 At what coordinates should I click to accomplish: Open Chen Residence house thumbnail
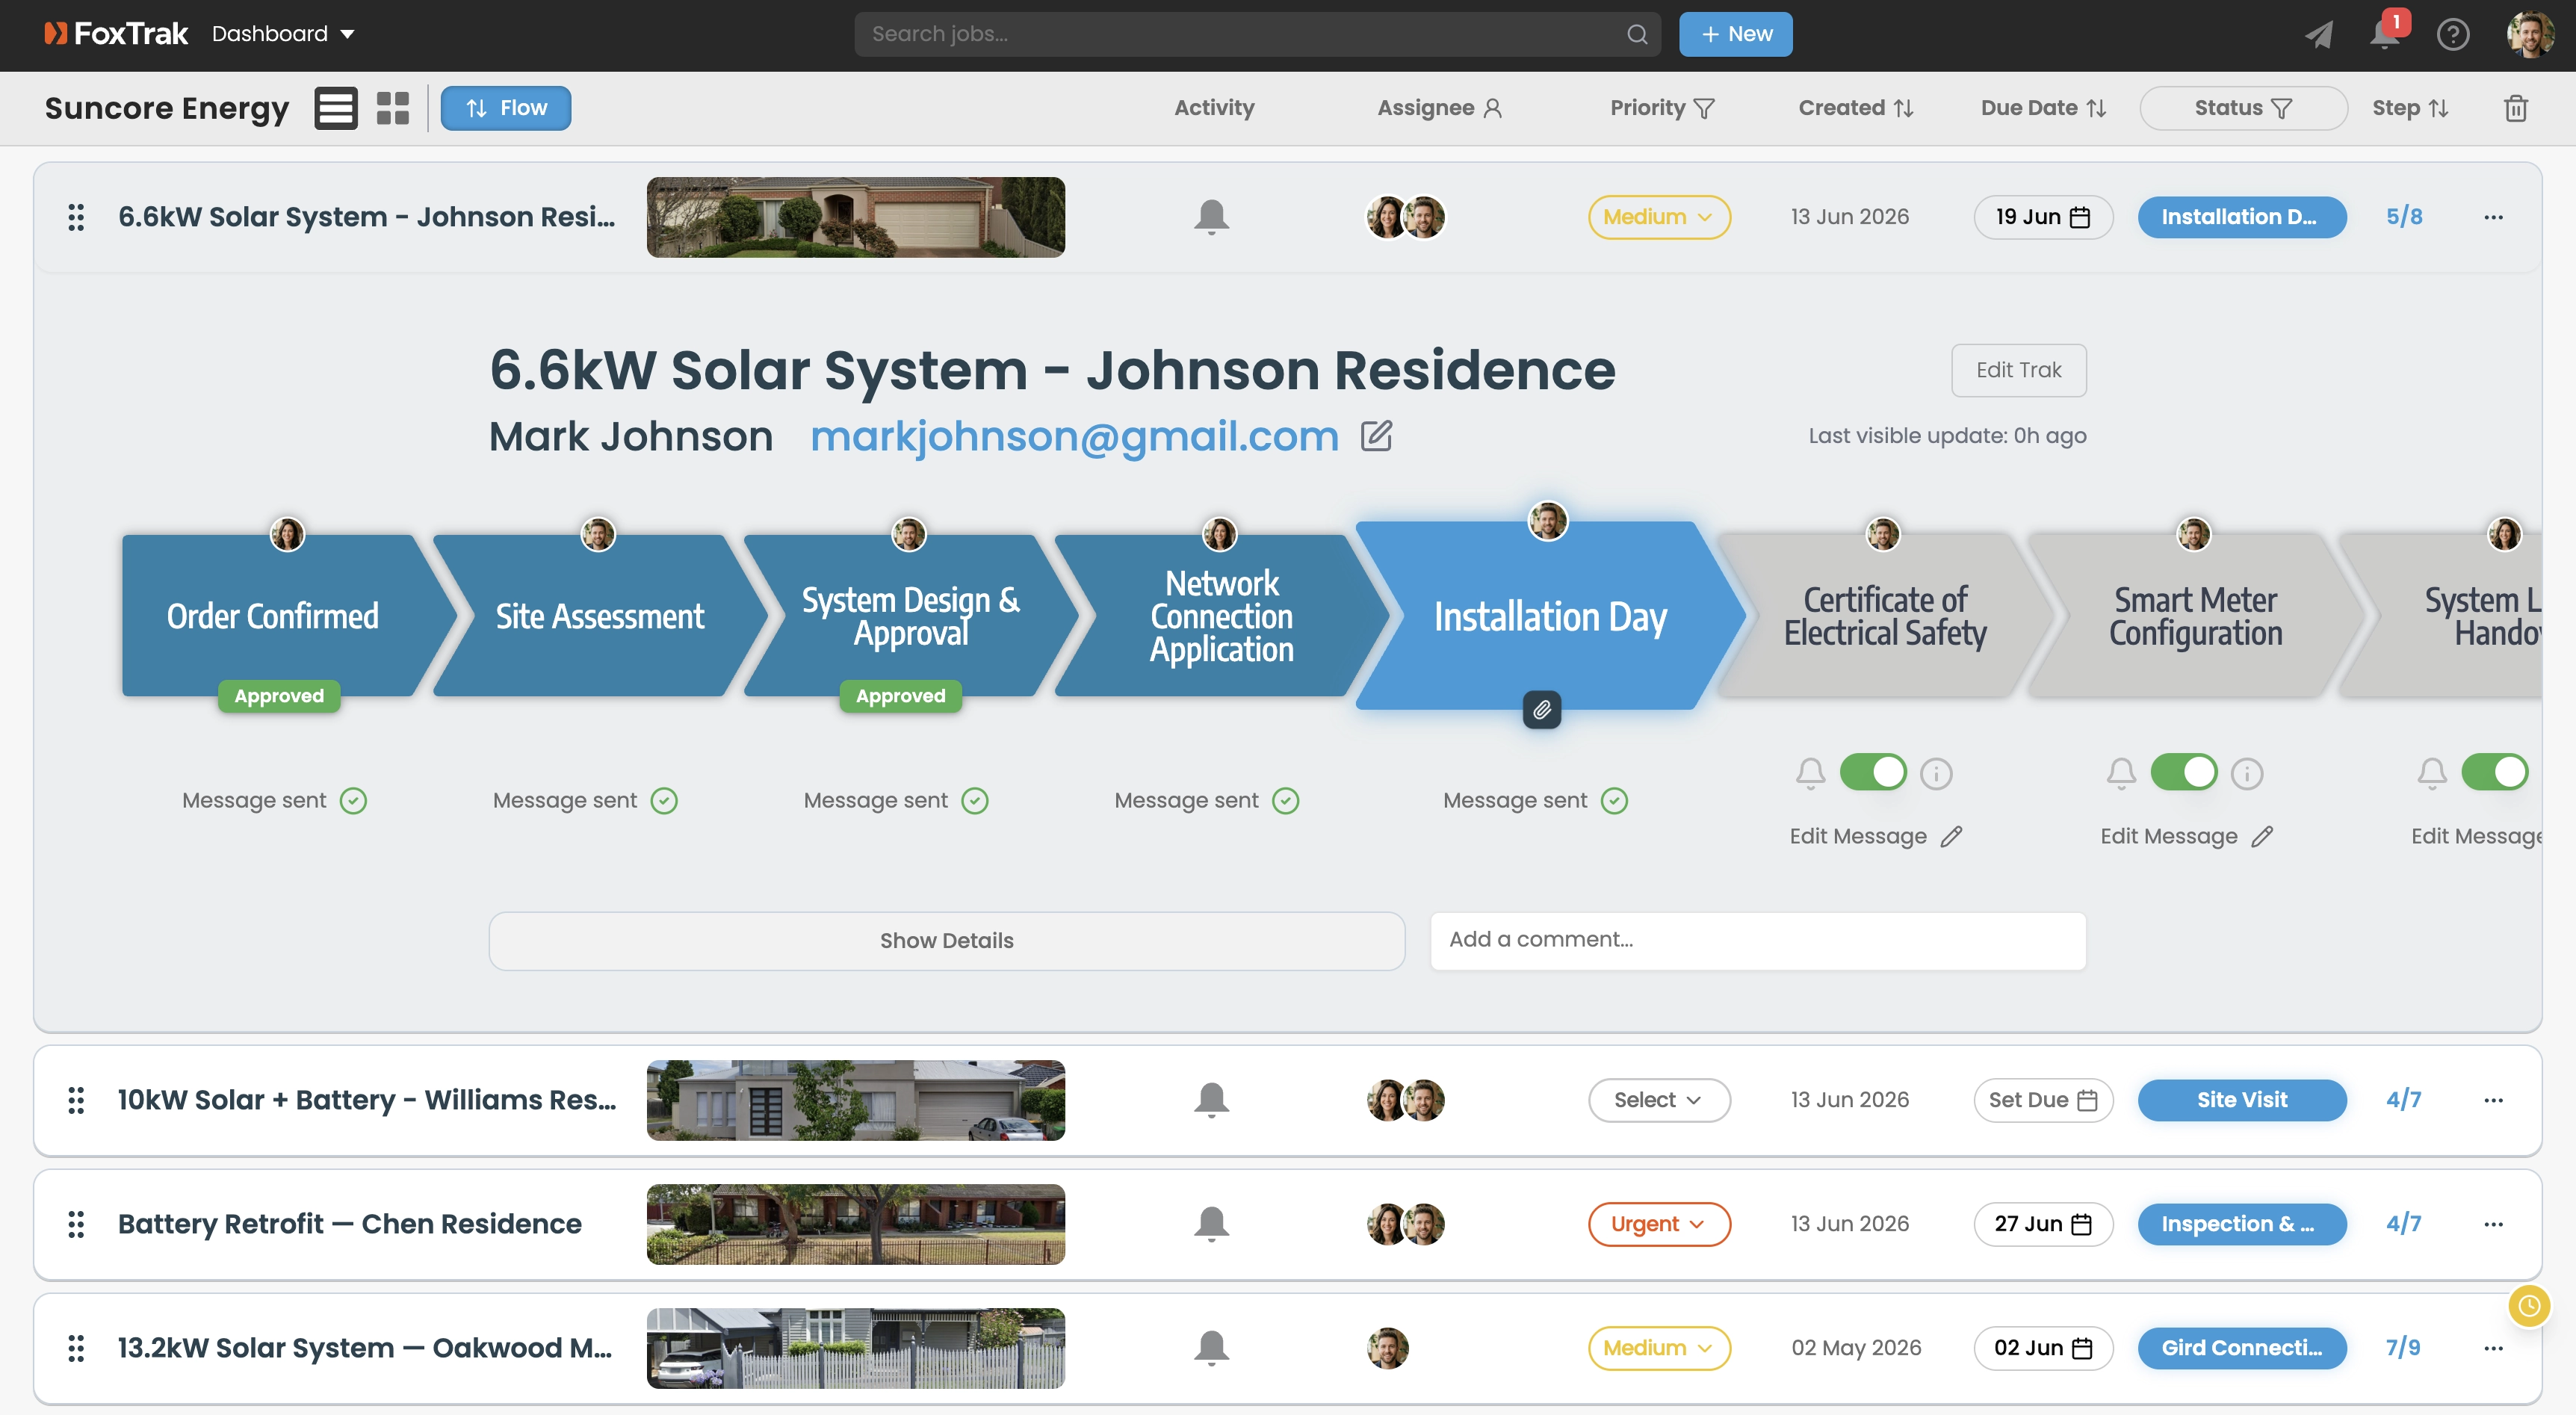(855, 1224)
